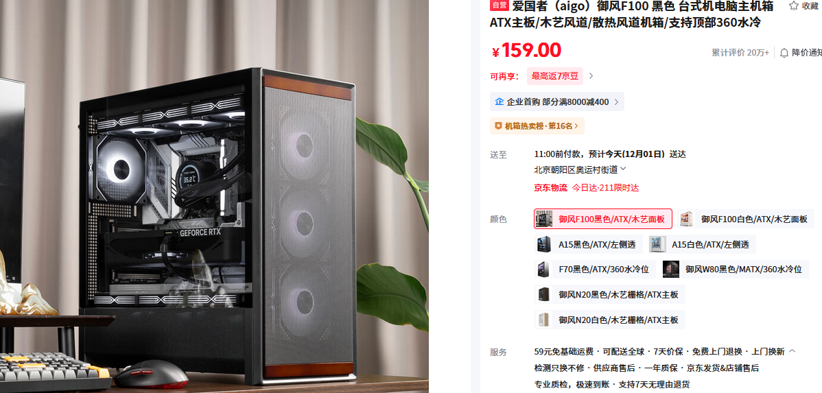The image size is (822, 393).
Task: Select A15黑色/ATX/左侧透 variant thumbnail icon
Action: click(x=543, y=244)
